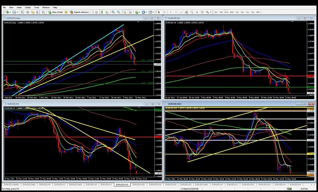Switch chart to bar chart icon
Screen dimensions: 318x192
tap(96, 12)
